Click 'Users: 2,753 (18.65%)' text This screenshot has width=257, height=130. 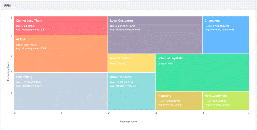point(217,26)
